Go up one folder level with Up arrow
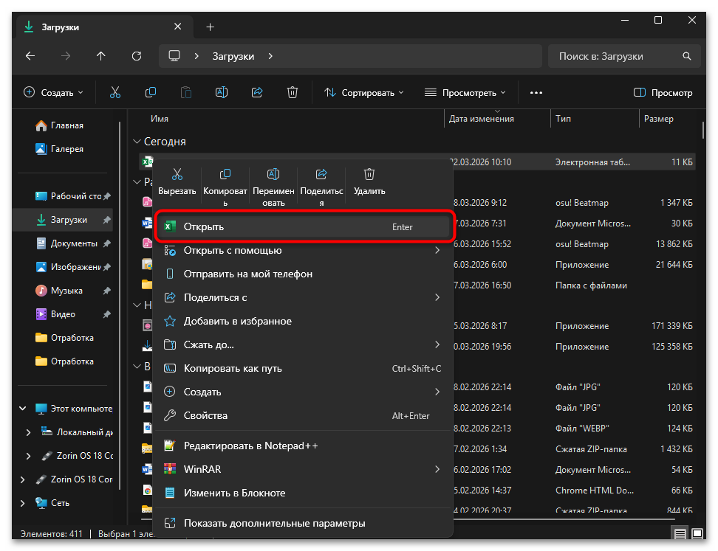The height and width of the screenshot is (551, 718). coord(101,56)
